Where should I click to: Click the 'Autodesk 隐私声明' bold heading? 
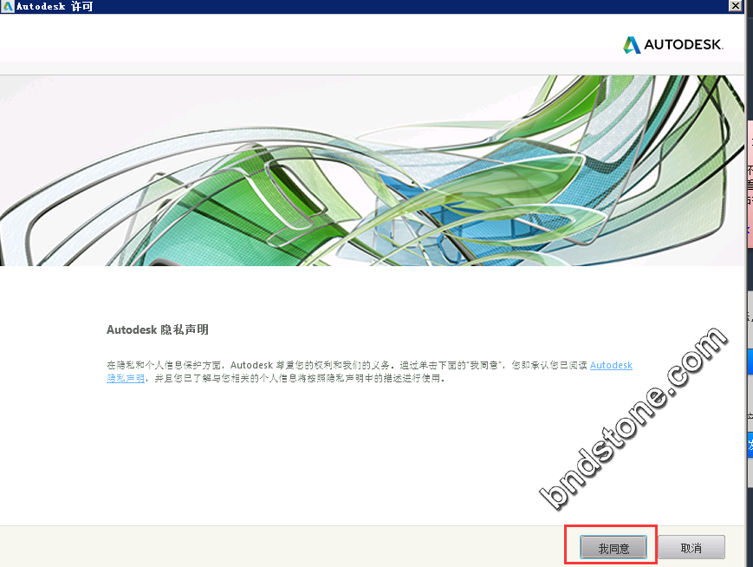157,329
